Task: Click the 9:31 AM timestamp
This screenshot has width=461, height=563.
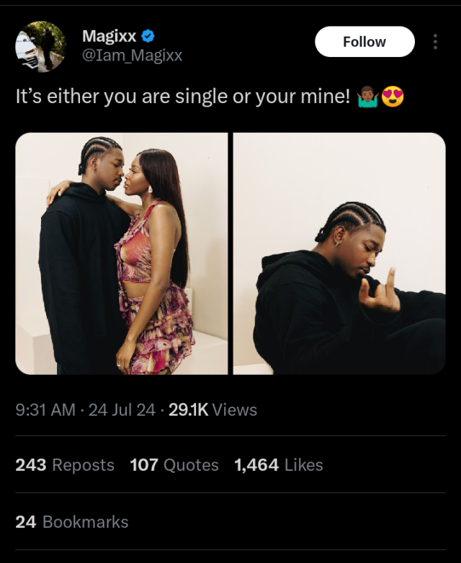Action: [45, 409]
